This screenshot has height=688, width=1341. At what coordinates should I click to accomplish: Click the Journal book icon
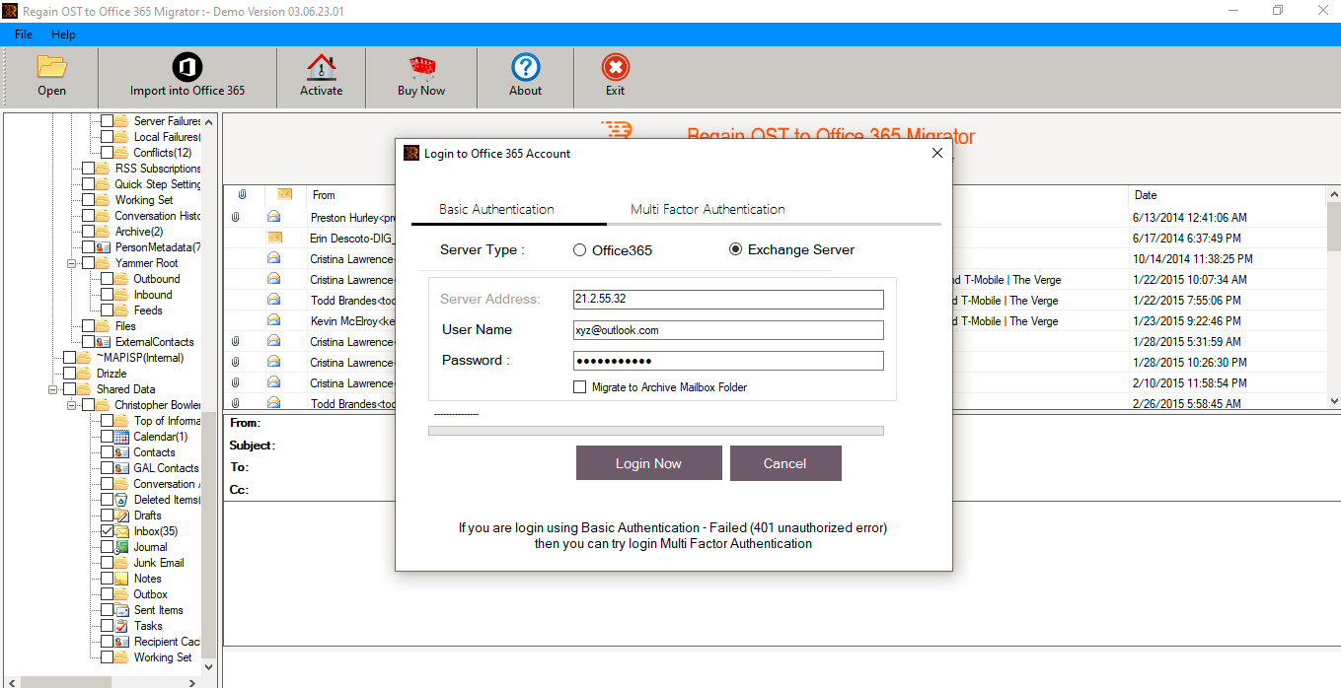click(121, 547)
